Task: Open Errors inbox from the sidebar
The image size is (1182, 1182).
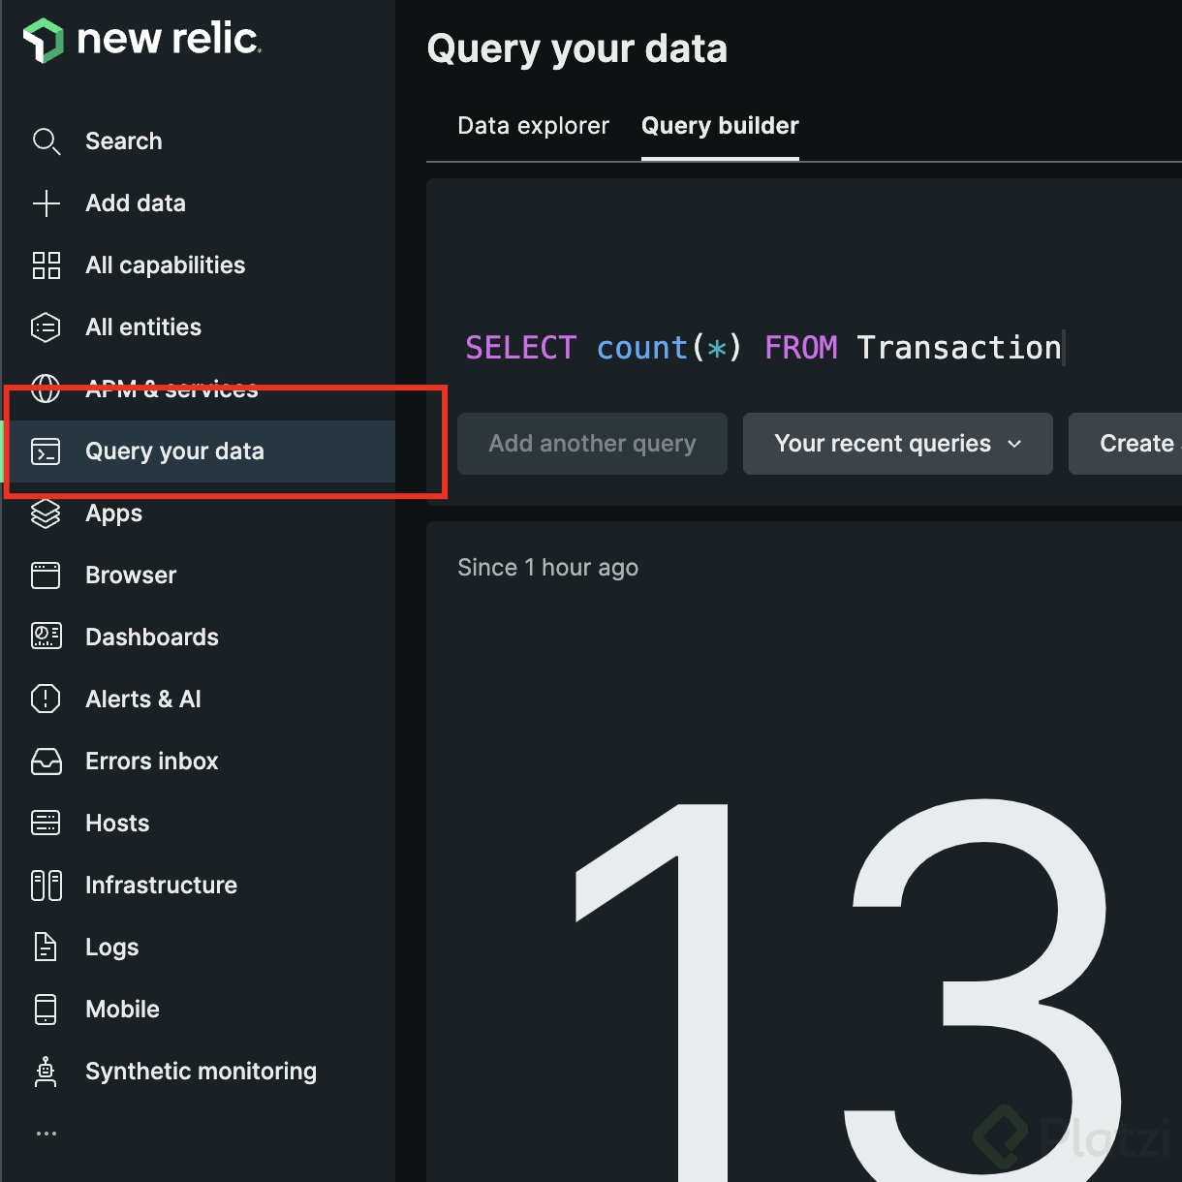Action: (152, 762)
